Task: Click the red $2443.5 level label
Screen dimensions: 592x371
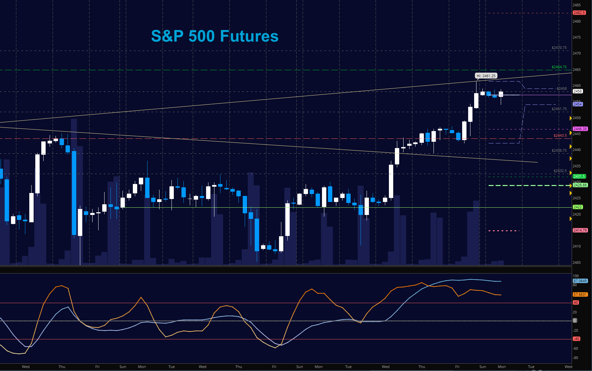Action: (560, 135)
